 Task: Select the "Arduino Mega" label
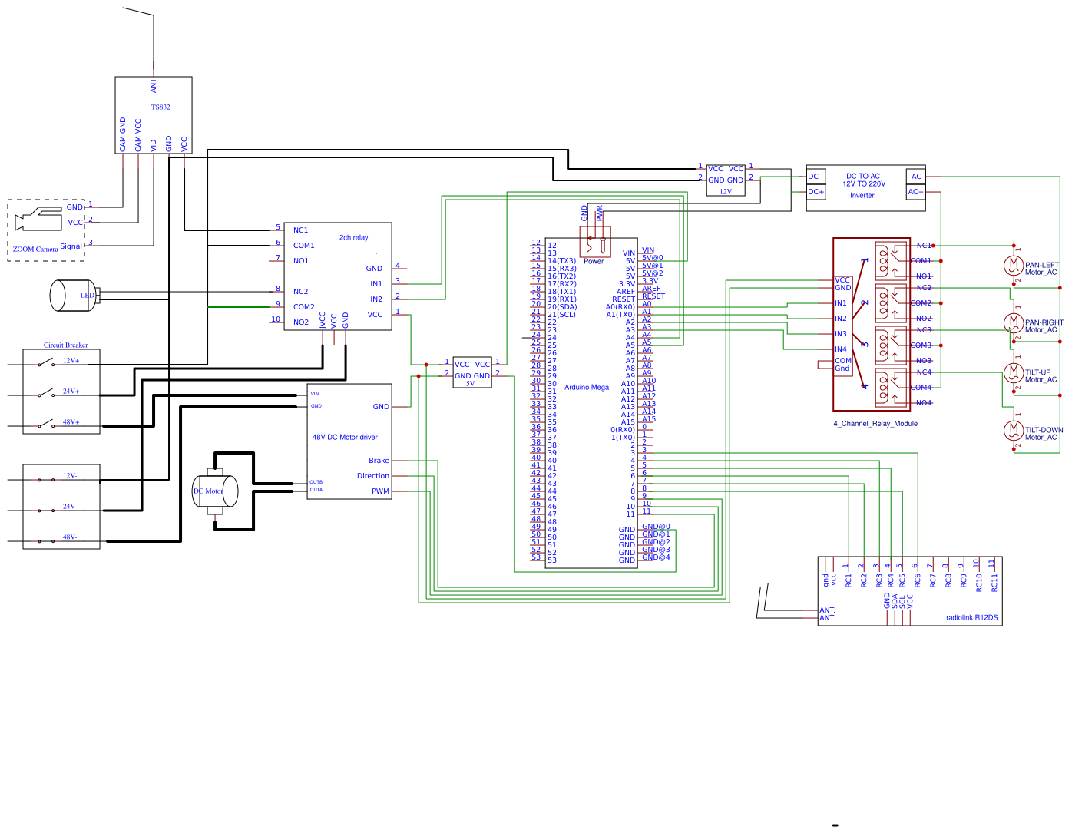click(587, 388)
